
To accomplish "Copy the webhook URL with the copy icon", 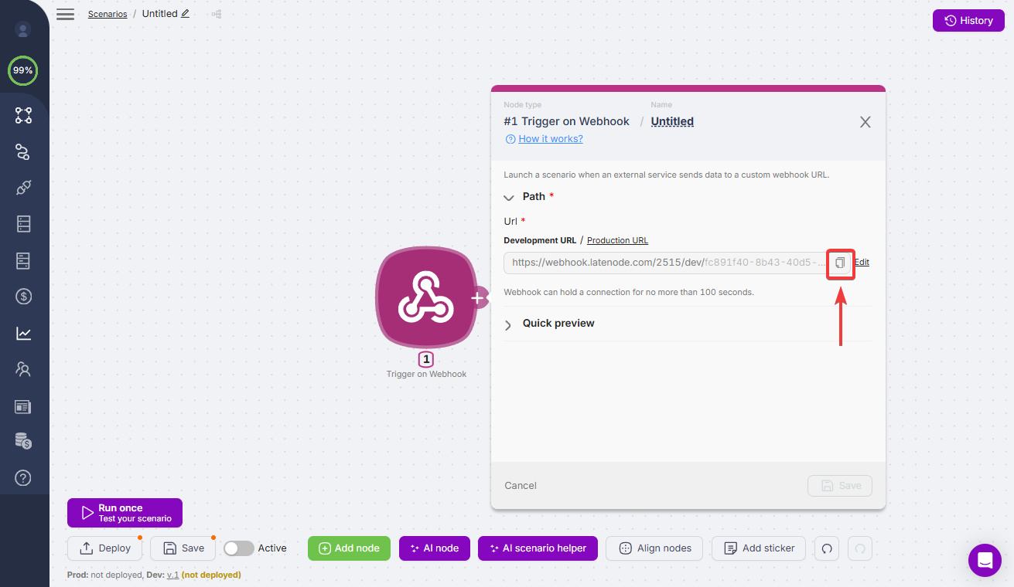I will point(840,263).
